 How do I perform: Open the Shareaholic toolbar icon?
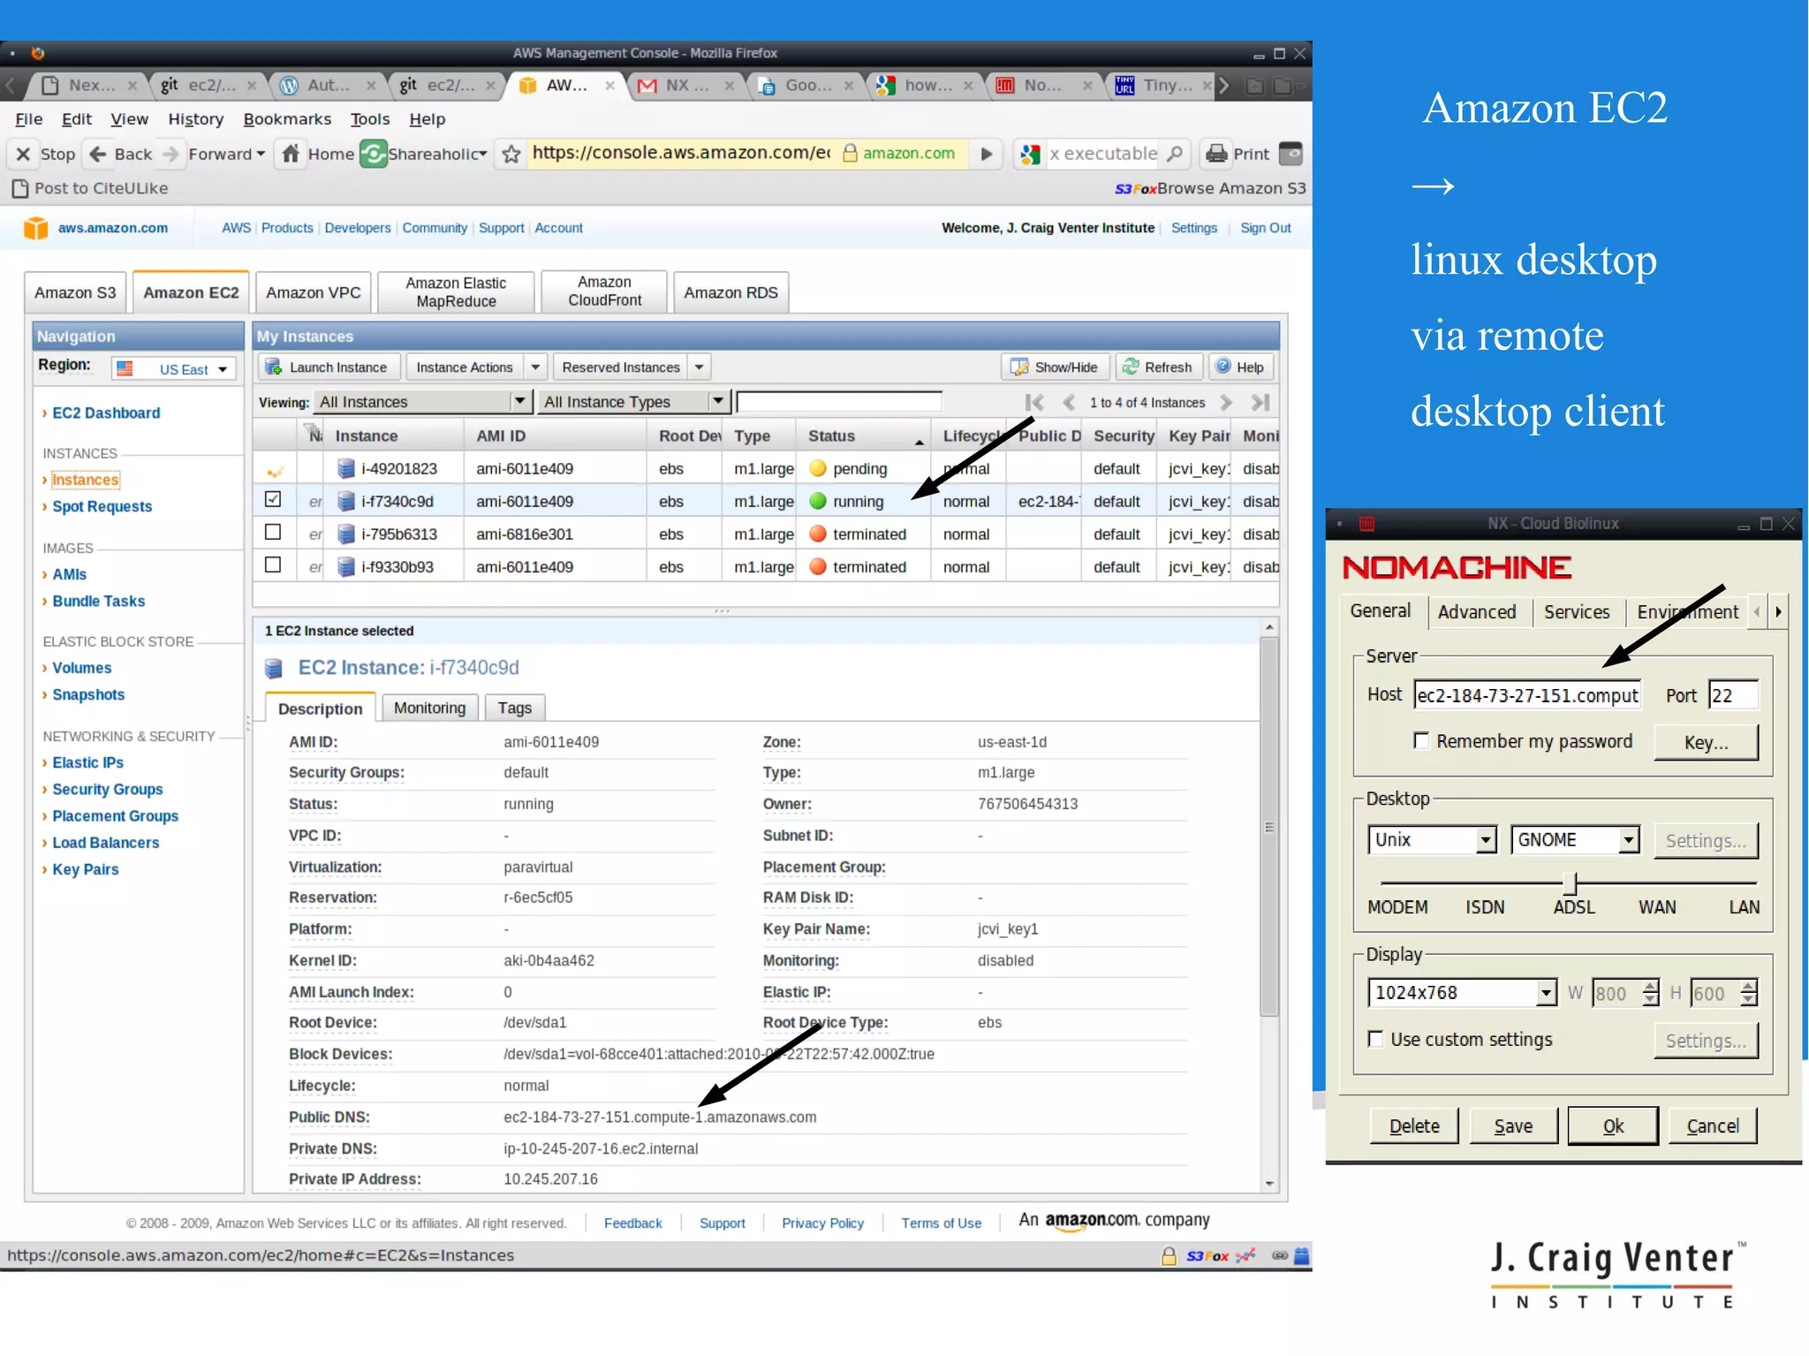(374, 154)
